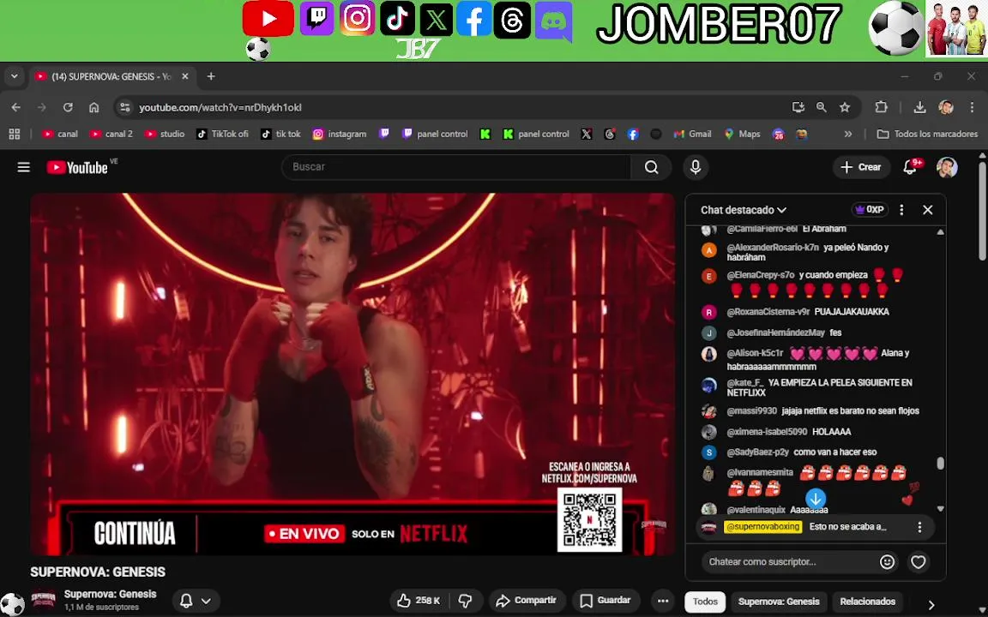Open the live chat options three-dots menu
Screen dimensions: 988x617
901,210
